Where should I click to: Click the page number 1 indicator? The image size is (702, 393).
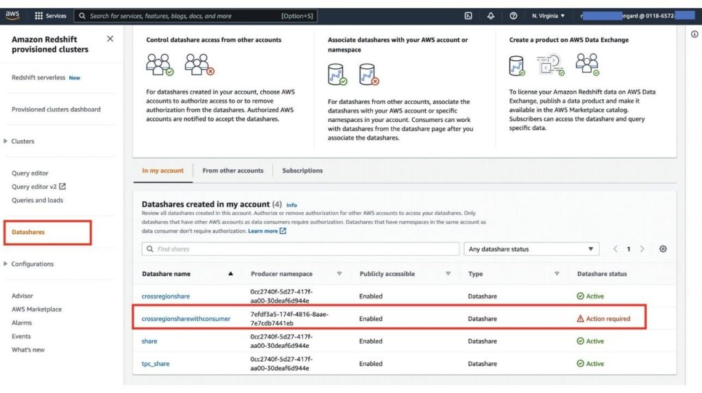[x=629, y=249]
